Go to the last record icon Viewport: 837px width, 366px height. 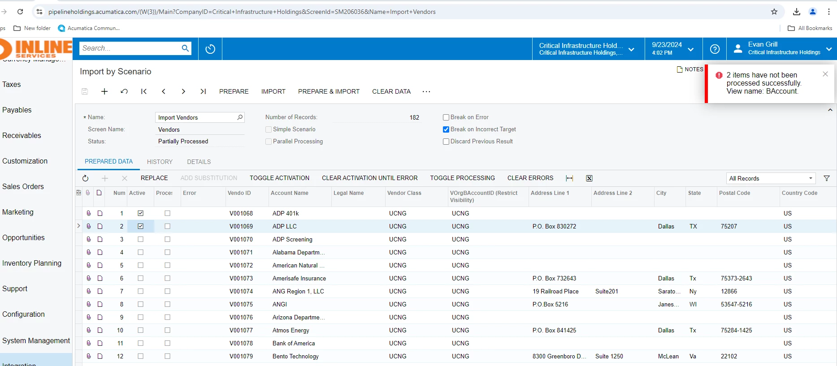pyautogui.click(x=203, y=91)
